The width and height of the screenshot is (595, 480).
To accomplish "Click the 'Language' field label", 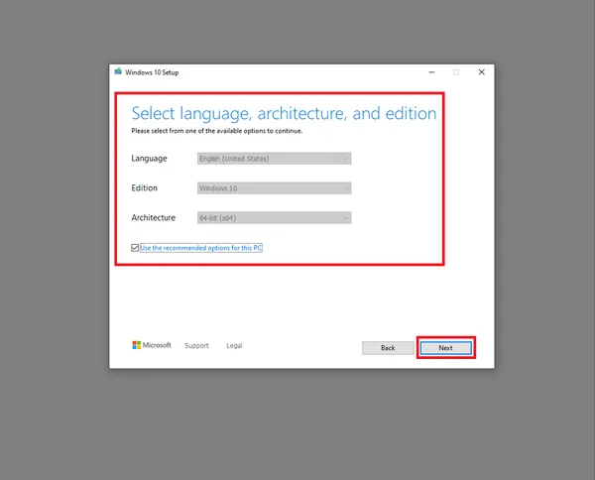I will click(149, 159).
